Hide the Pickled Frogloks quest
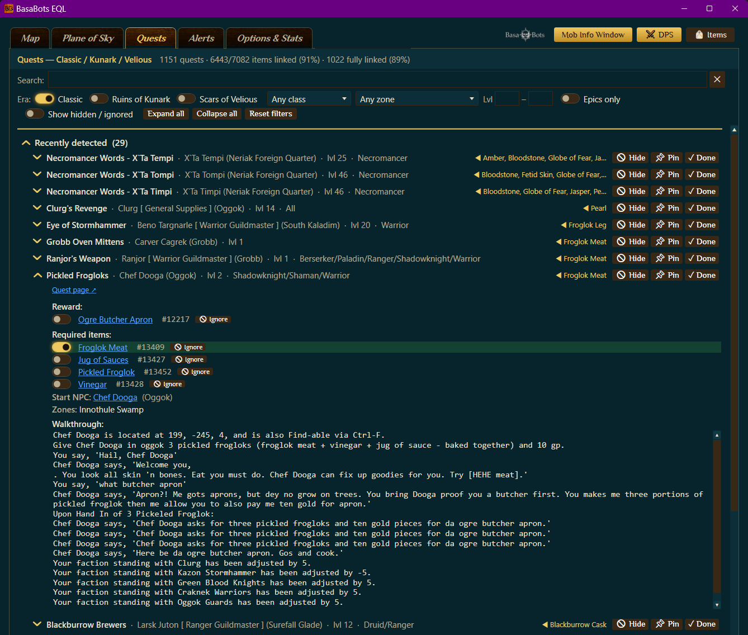This screenshot has height=635, width=748. tap(631, 275)
